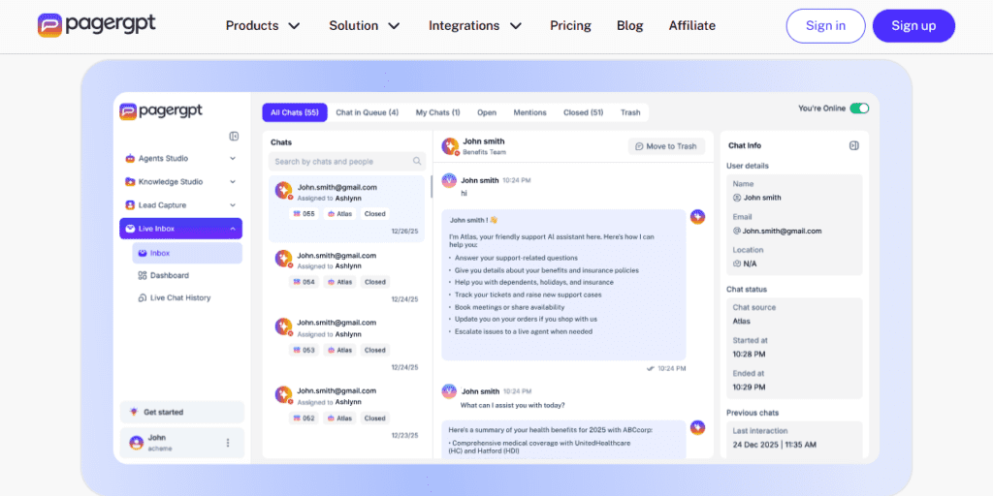Open Live Chat History in the sidebar
The width and height of the screenshot is (993, 496).
[174, 297]
